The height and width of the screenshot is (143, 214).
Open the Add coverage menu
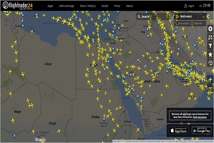[67, 6]
